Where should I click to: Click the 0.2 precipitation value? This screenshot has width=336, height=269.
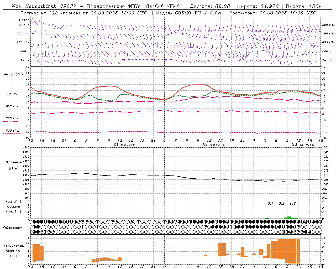pyautogui.click(x=282, y=204)
